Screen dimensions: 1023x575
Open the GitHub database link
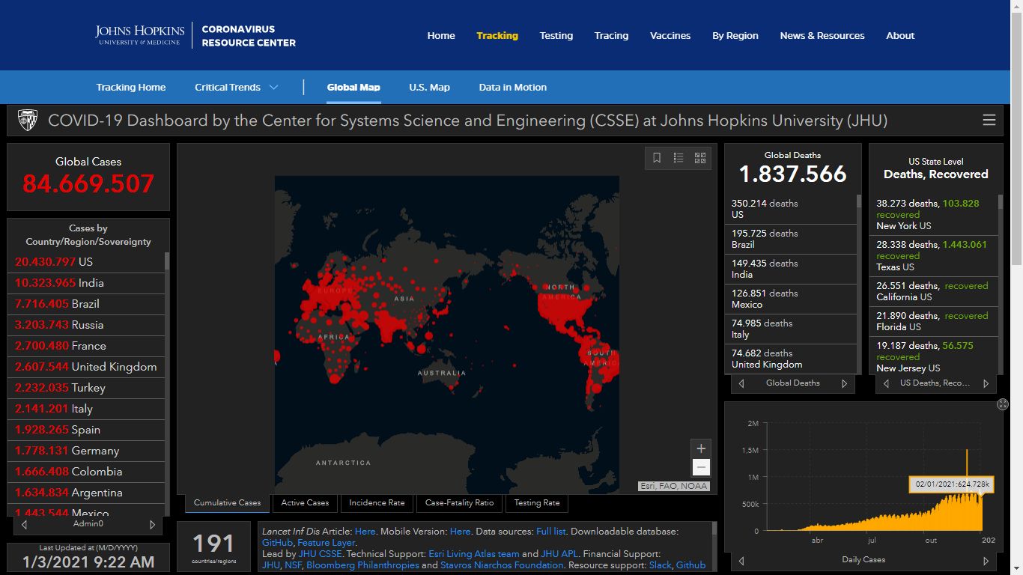(277, 543)
